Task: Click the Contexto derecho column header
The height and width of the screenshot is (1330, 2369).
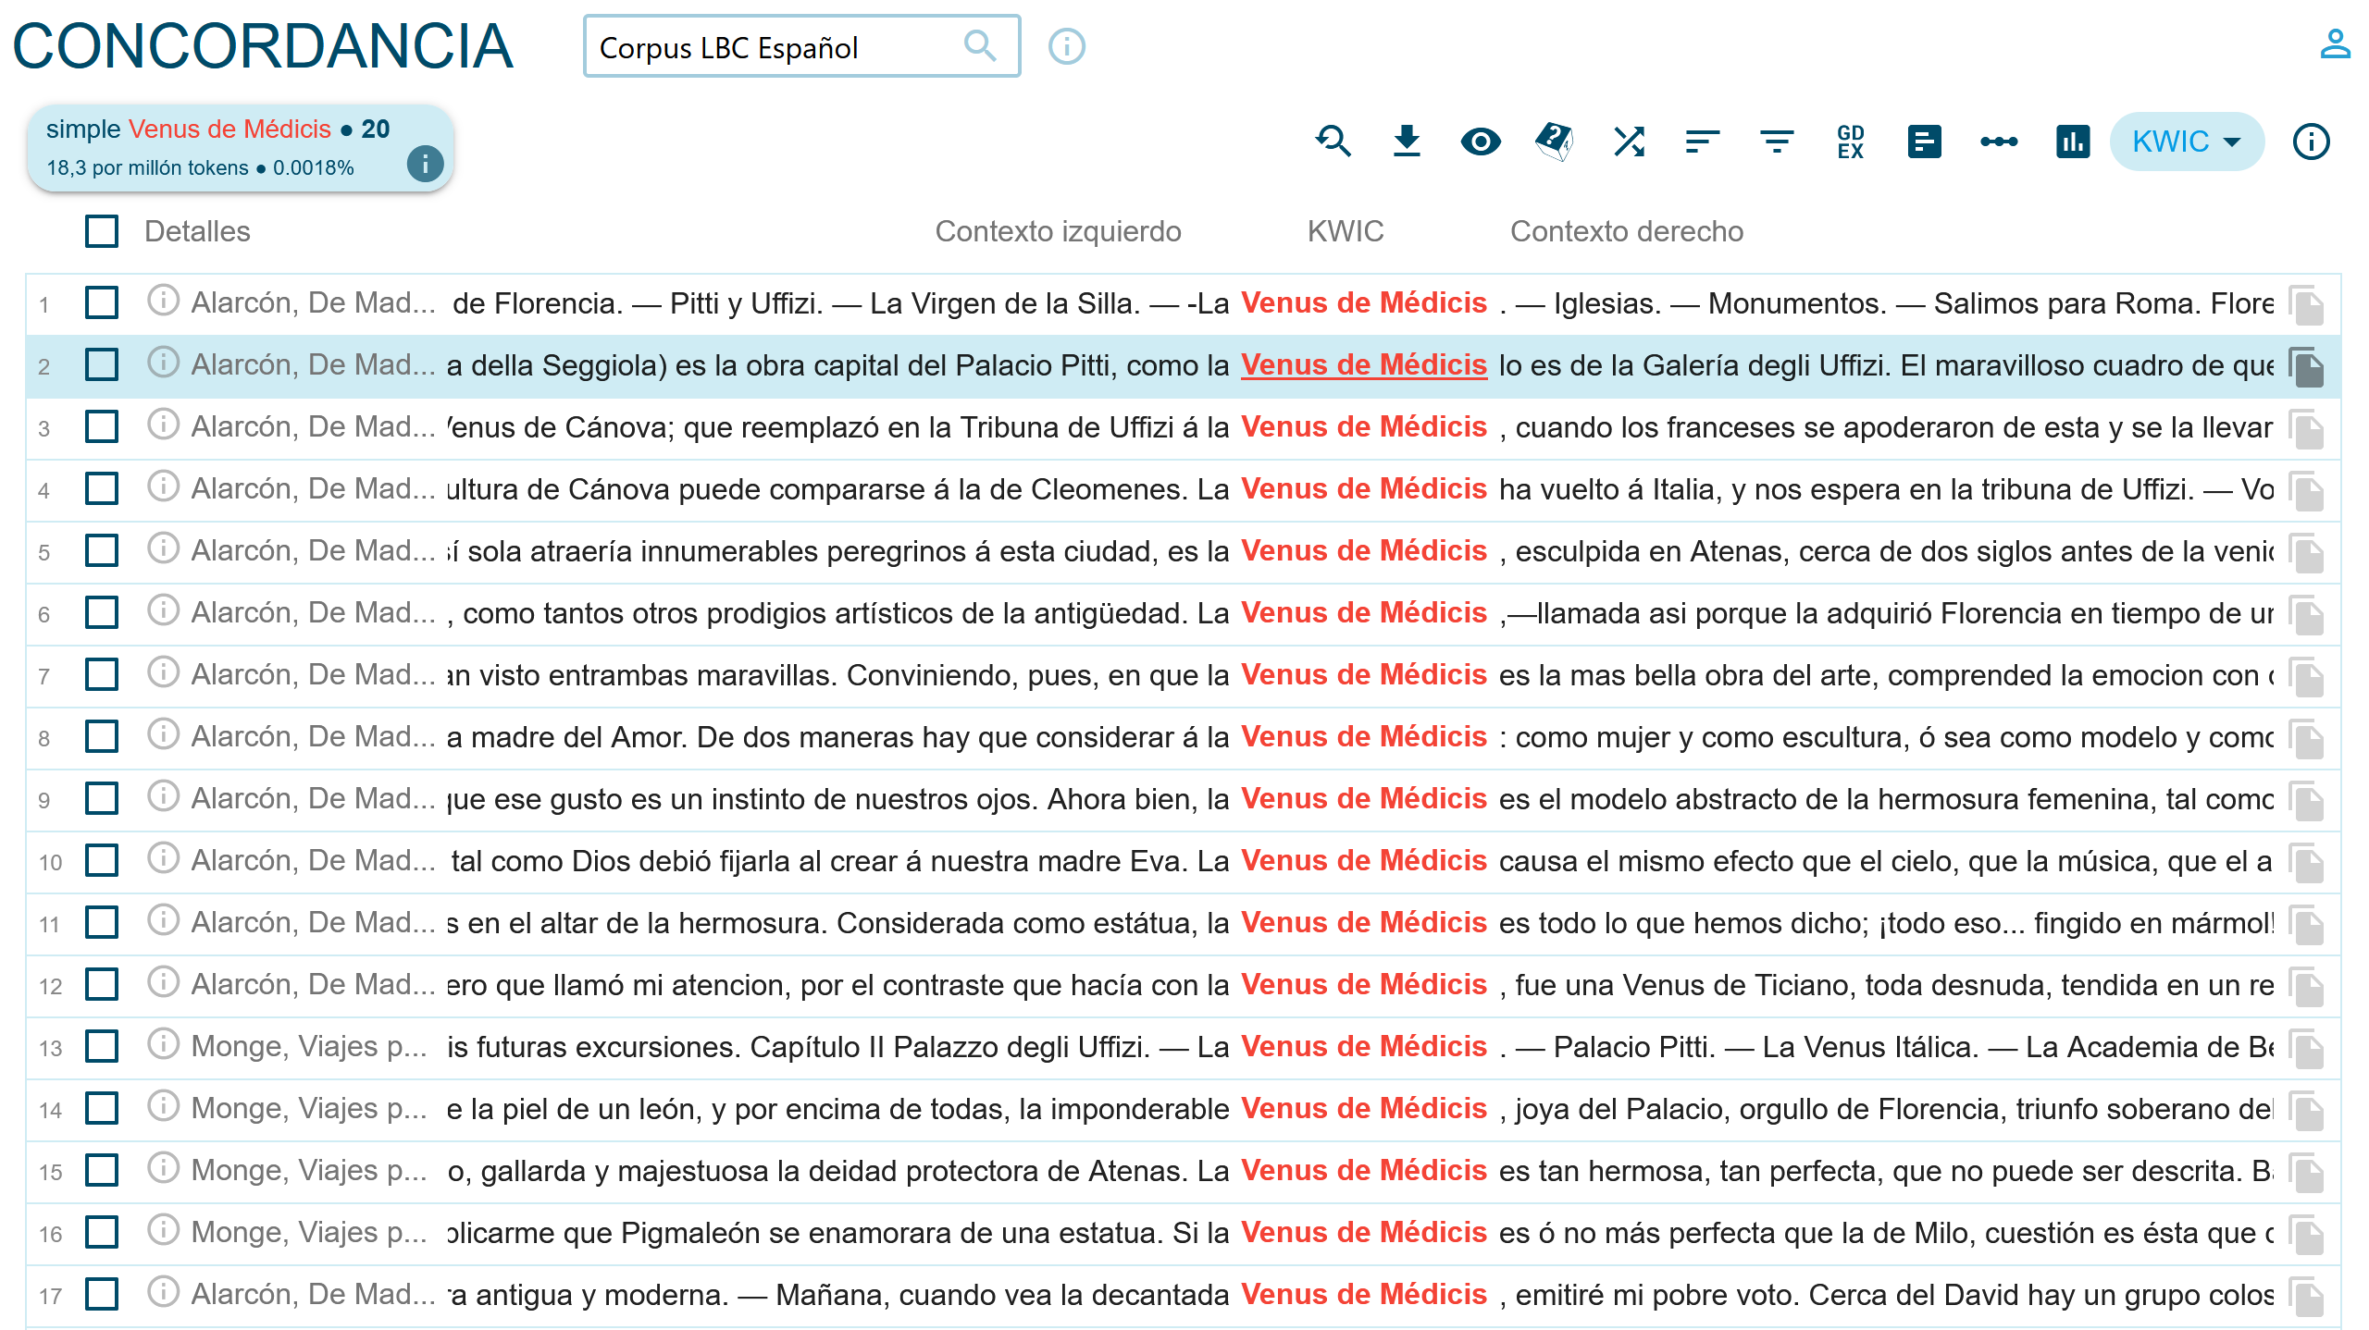Action: (x=1627, y=231)
